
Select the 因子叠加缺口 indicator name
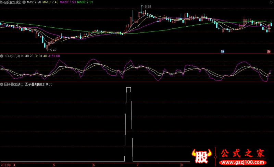click(13, 84)
